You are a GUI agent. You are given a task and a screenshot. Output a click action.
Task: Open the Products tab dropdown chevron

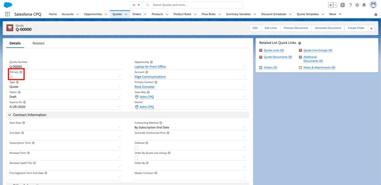point(167,14)
